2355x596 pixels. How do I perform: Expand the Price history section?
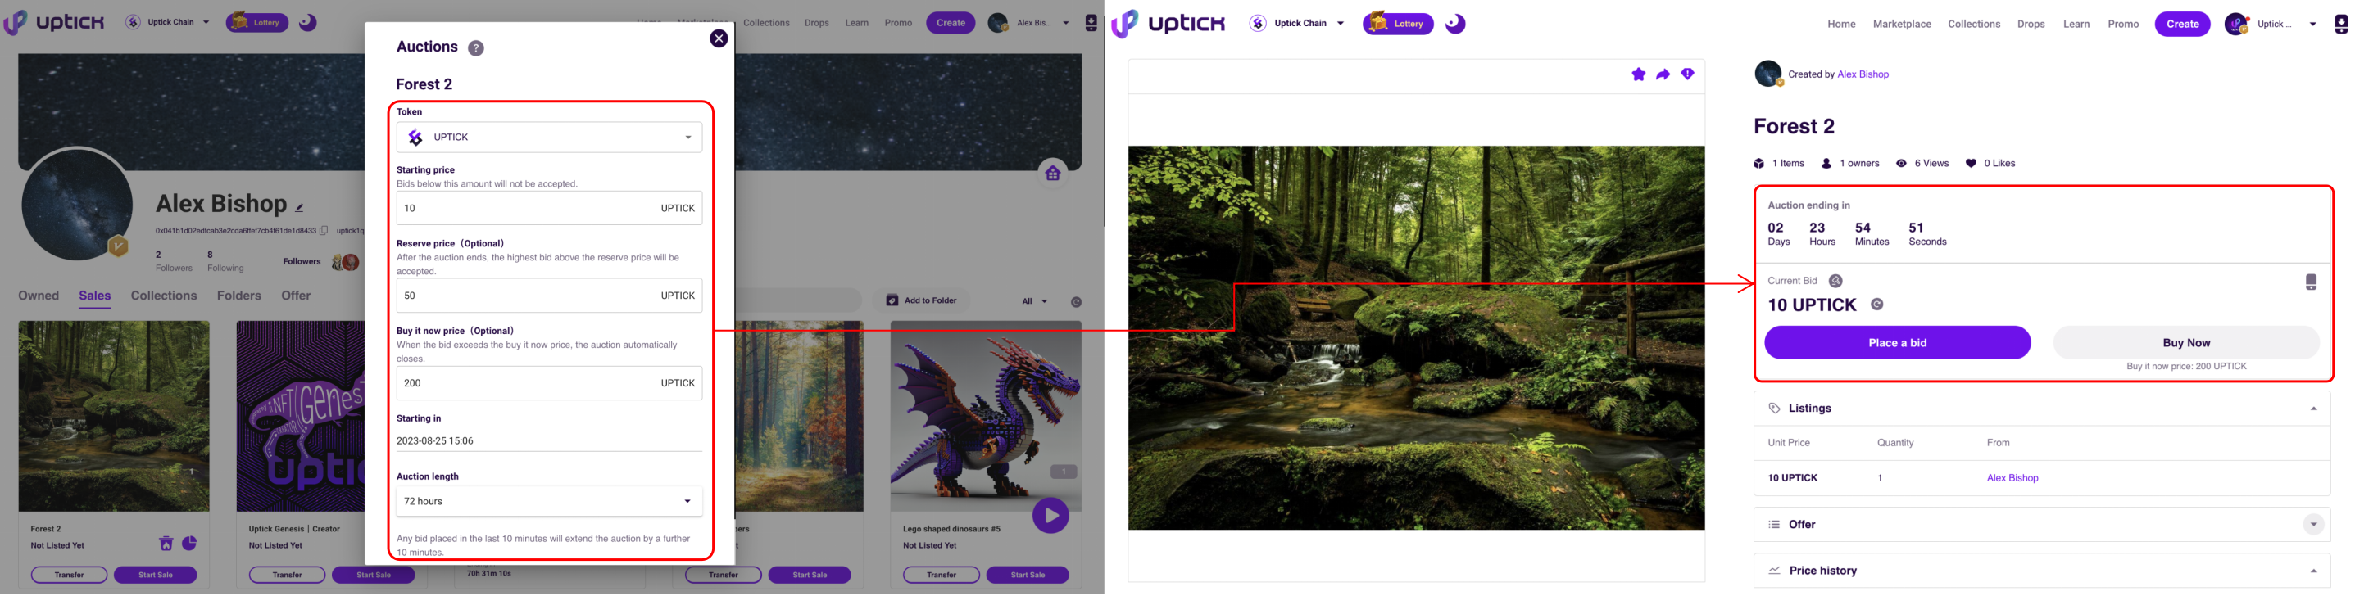tap(2313, 571)
